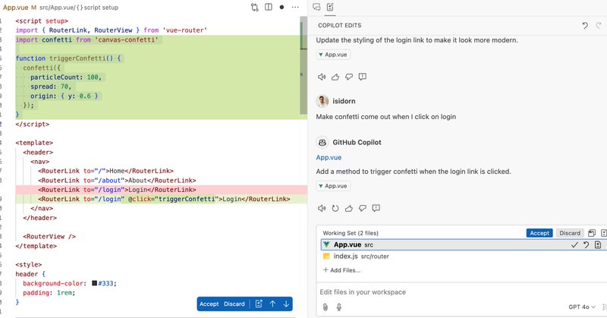Click the About RouterLink code line
The height and width of the screenshot is (318, 607).
pyautogui.click(x=117, y=181)
